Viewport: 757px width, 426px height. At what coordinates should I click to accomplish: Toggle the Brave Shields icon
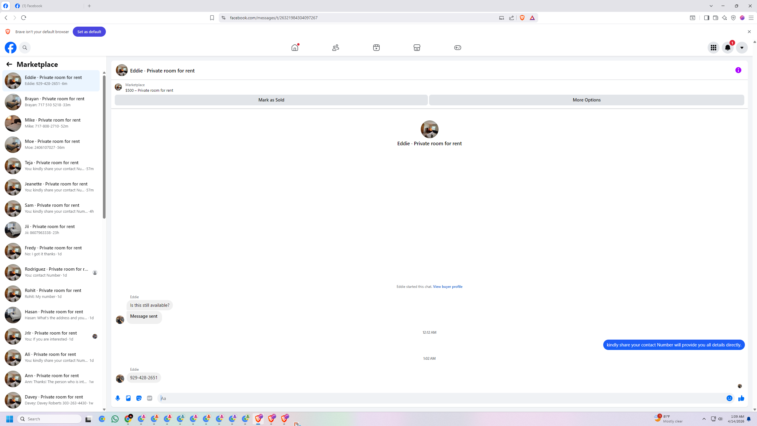pos(522,18)
